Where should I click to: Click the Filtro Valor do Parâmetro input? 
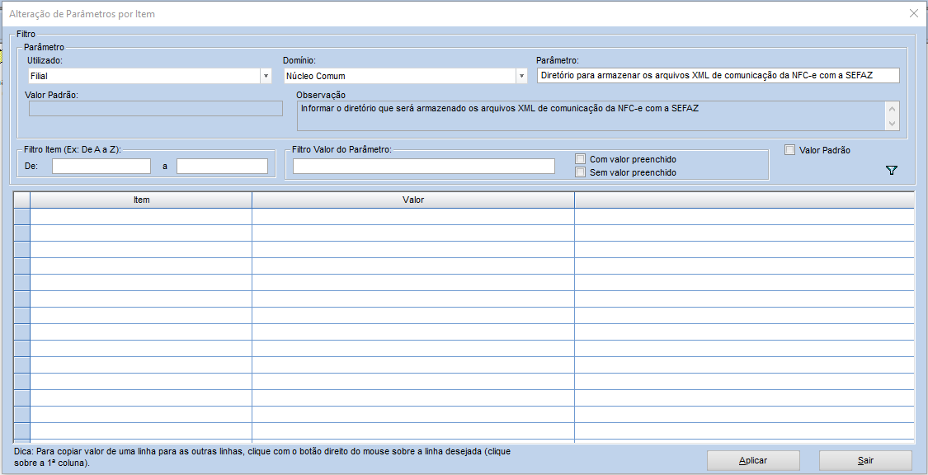[x=423, y=167]
